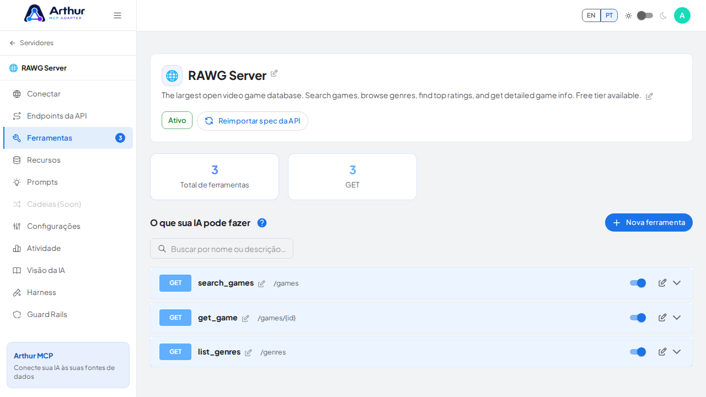Click the Ferramentas count badge

(x=120, y=138)
